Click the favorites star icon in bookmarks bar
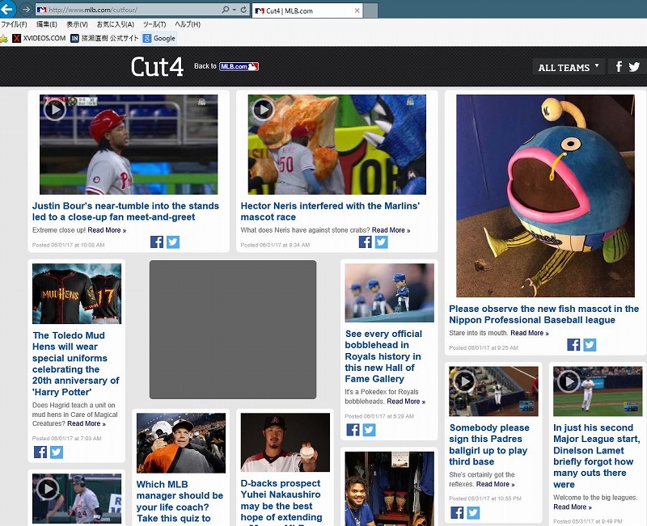The image size is (647, 526). (x=4, y=39)
